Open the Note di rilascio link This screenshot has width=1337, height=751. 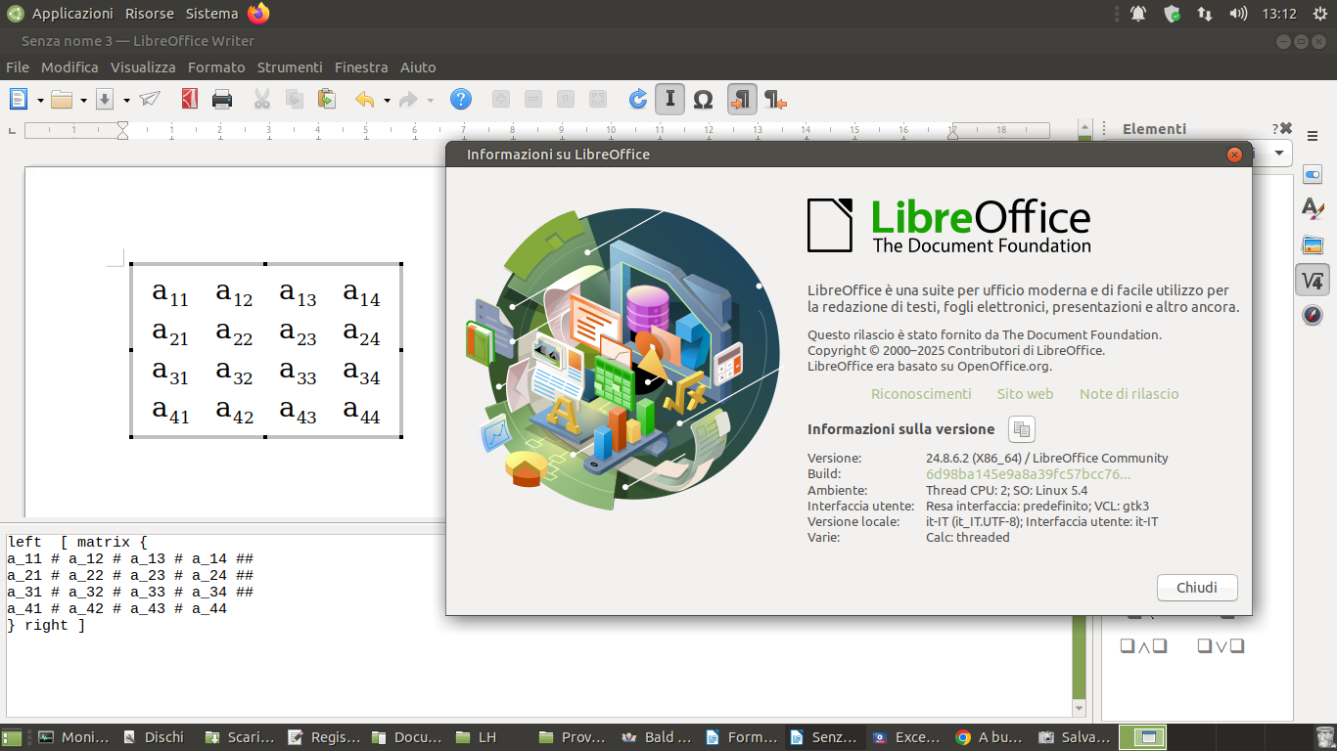point(1129,394)
